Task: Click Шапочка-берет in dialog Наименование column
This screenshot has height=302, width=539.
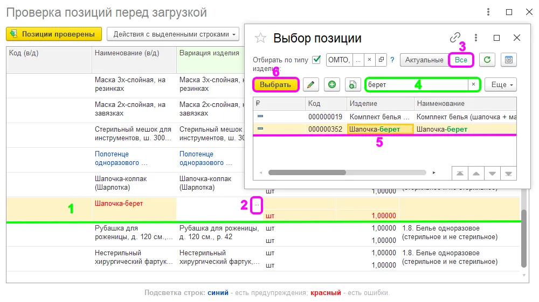Action: [442, 129]
